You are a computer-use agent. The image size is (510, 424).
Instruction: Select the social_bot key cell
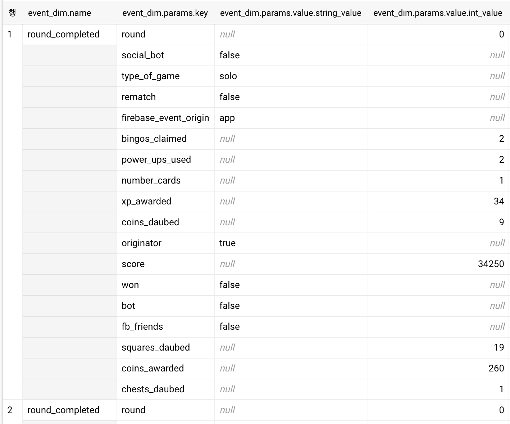click(166, 55)
